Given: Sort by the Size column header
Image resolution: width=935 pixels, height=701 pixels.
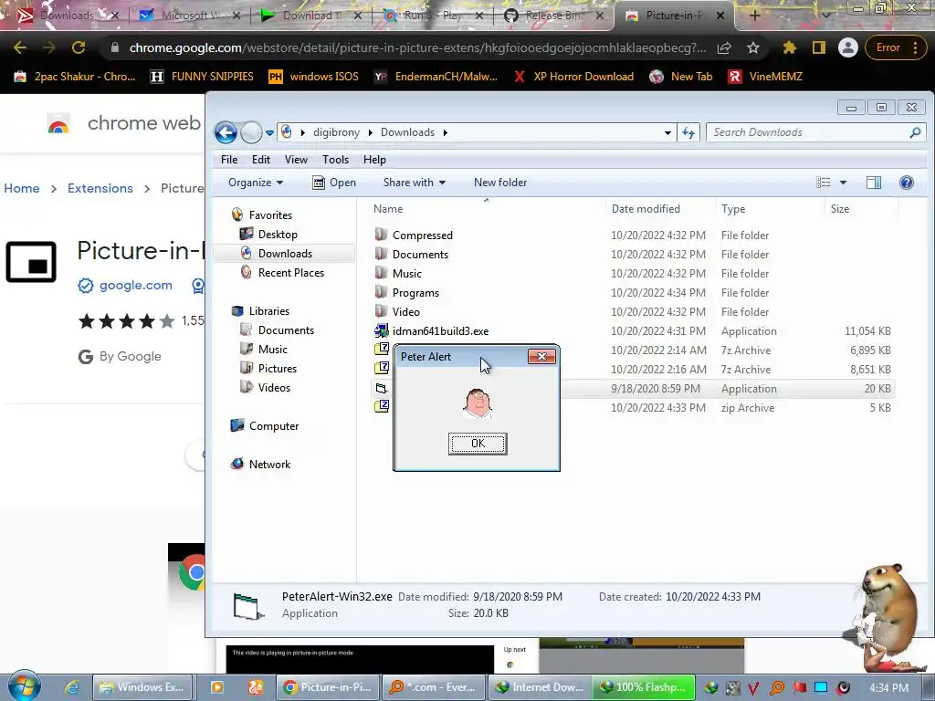Looking at the screenshot, I should [x=840, y=209].
